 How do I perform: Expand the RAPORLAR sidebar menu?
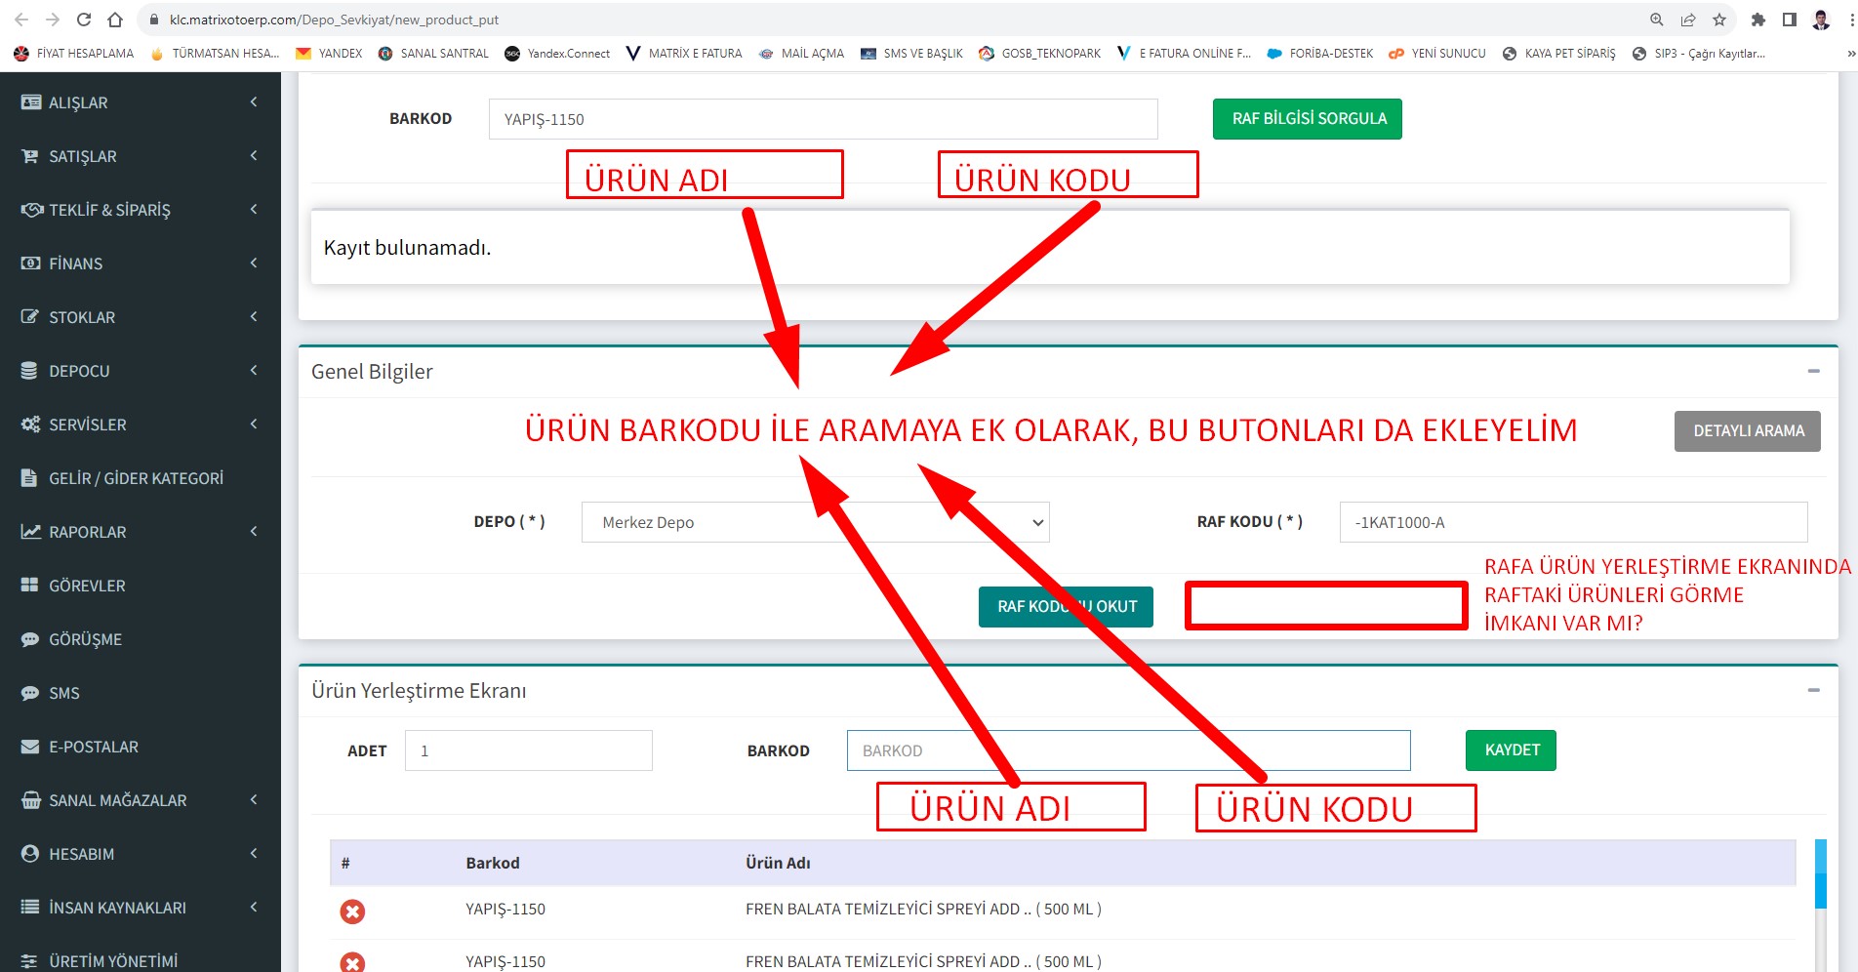coord(141,532)
